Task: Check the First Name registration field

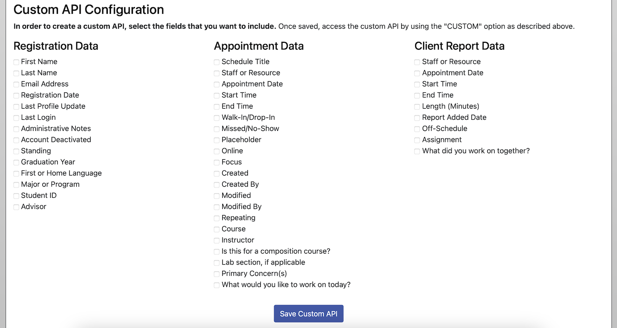Action: pos(16,62)
